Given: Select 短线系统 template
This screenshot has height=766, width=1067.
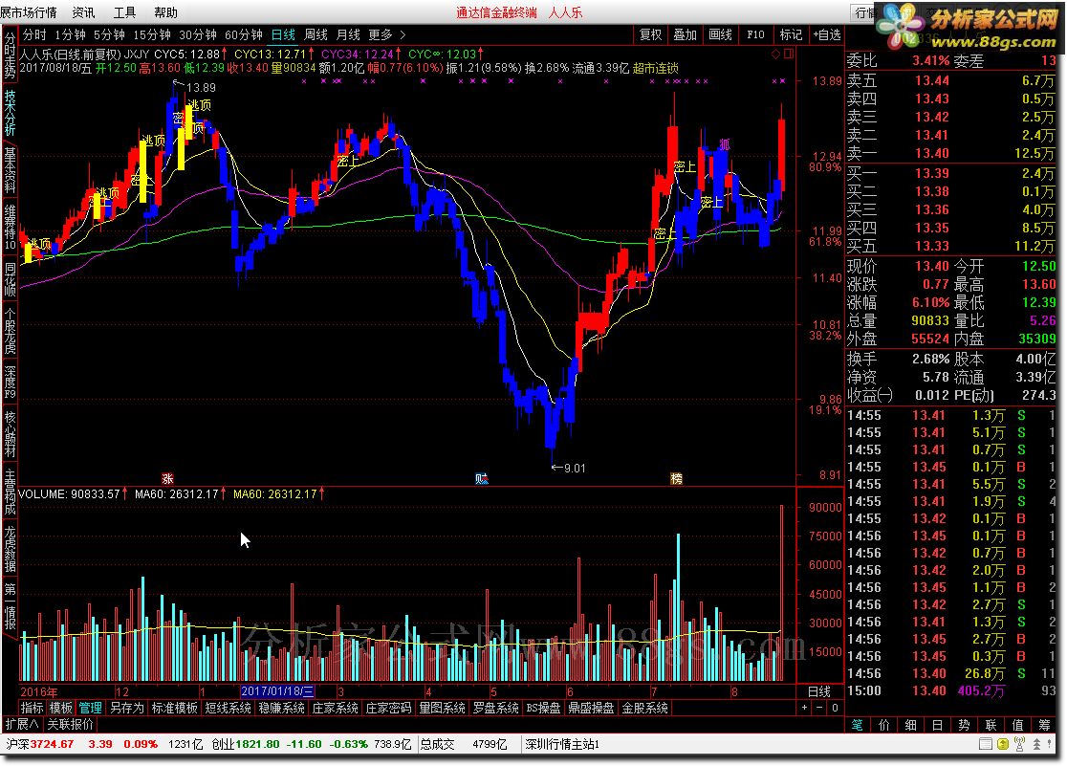Looking at the screenshot, I should coord(228,708).
